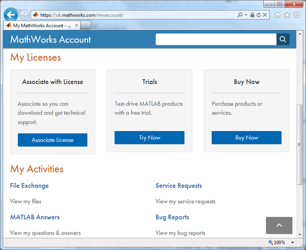Click the browser back arrow button
The width and height of the screenshot is (306, 250).
point(10,15)
